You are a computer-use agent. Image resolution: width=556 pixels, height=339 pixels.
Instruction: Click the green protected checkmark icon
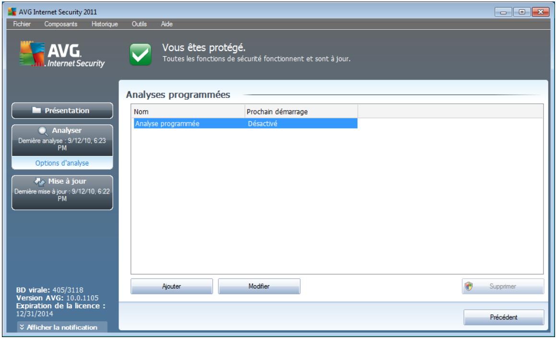141,54
